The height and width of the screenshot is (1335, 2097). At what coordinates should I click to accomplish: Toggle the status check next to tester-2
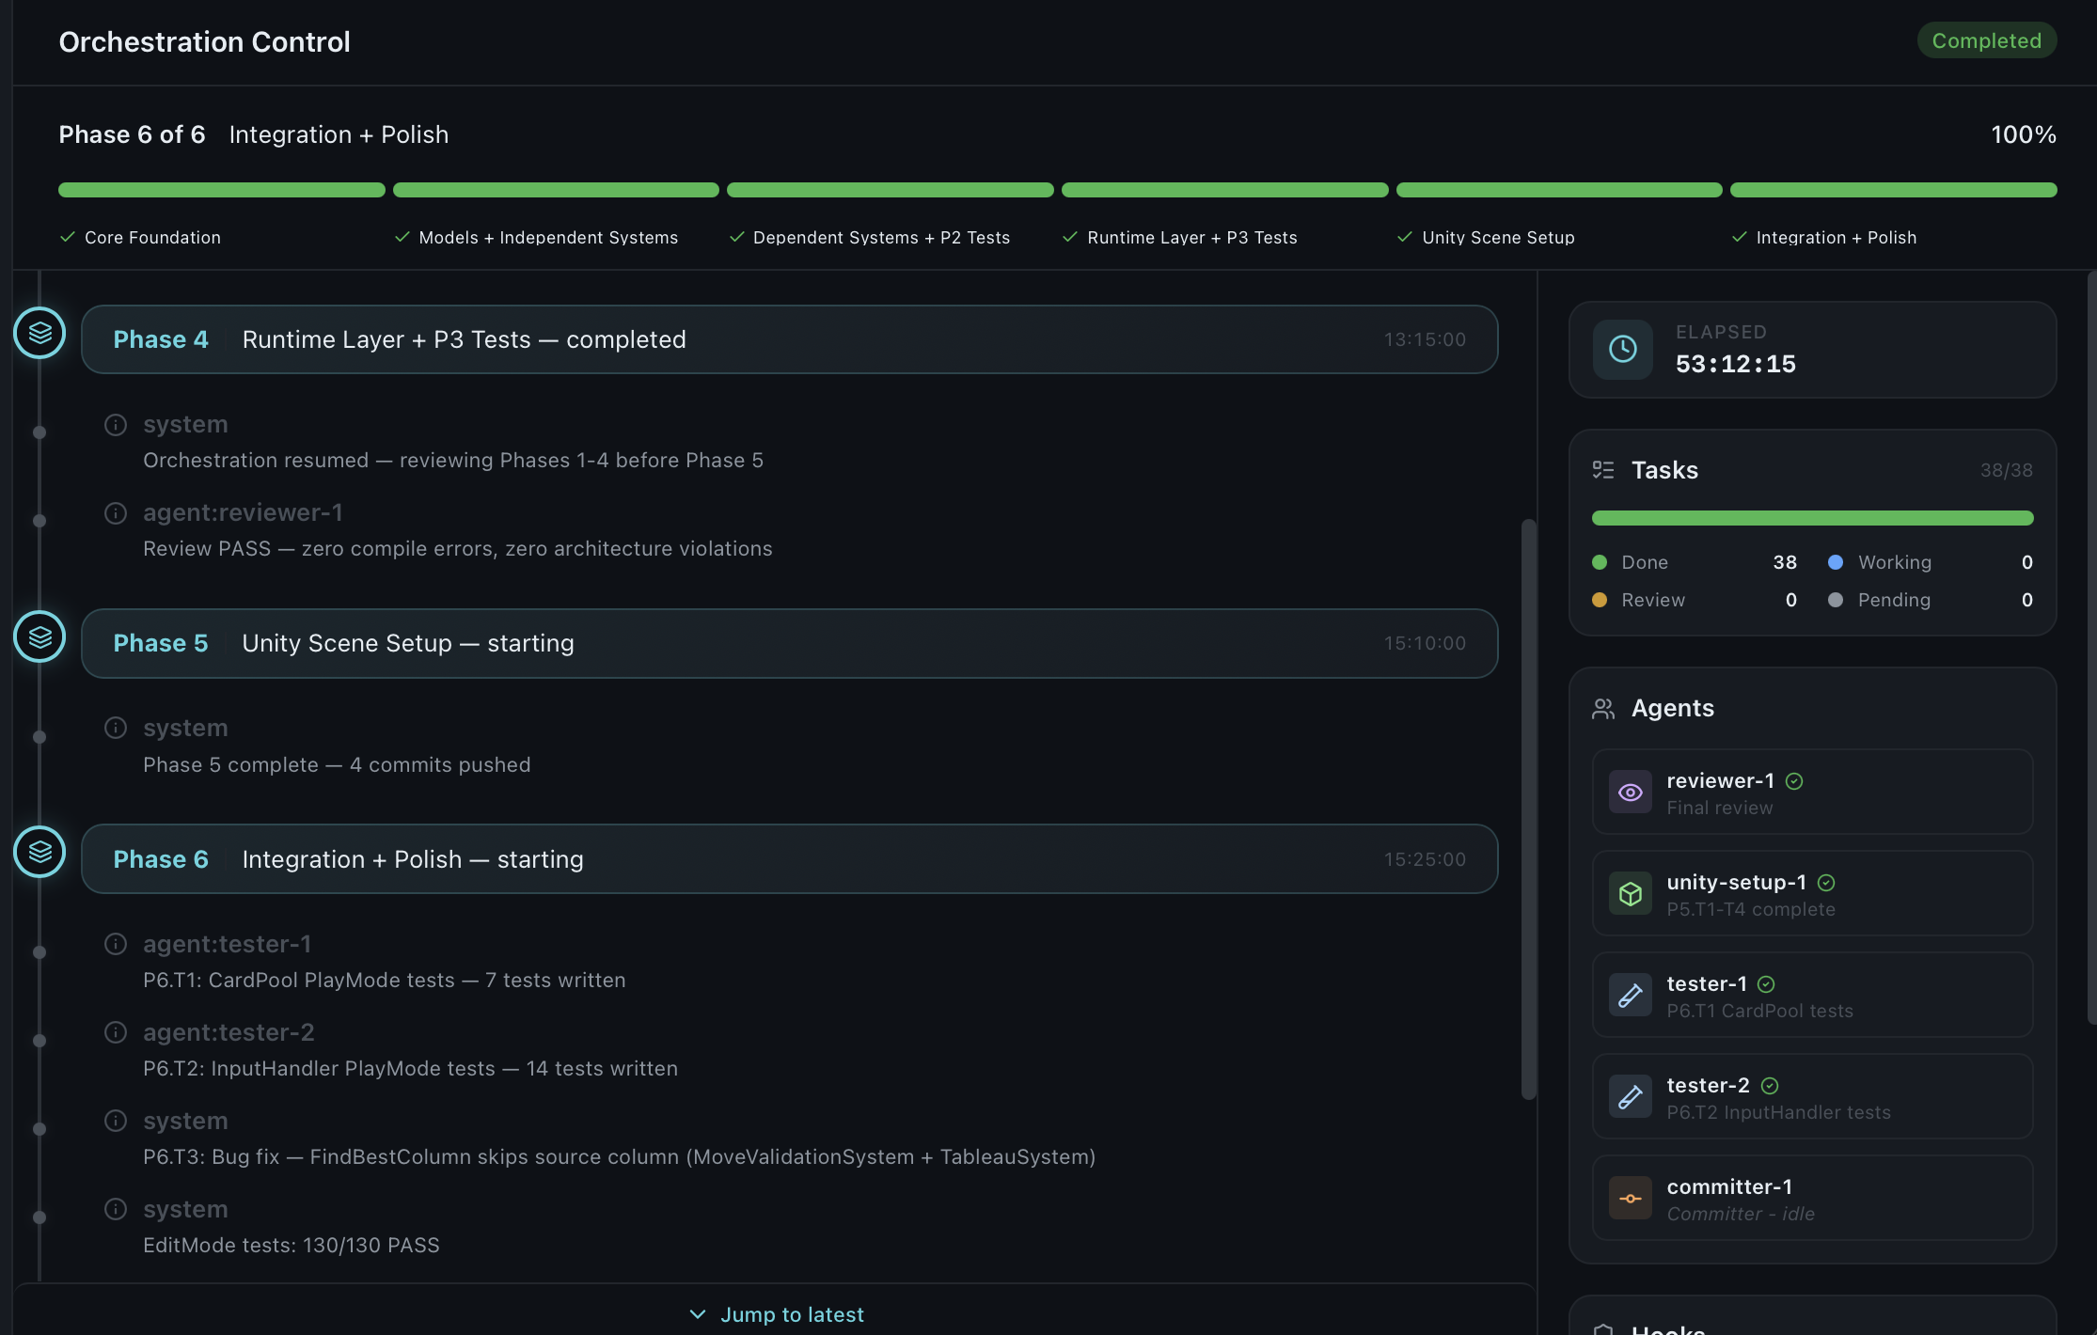(x=1771, y=1085)
